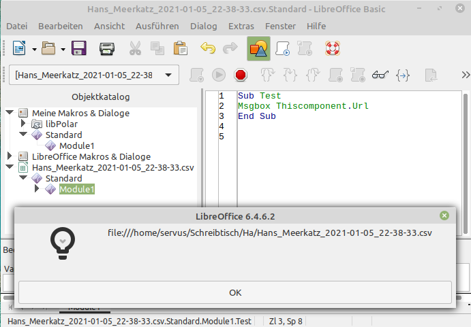Open the Dialog menu
This screenshot has height=327, width=471.
204,27
